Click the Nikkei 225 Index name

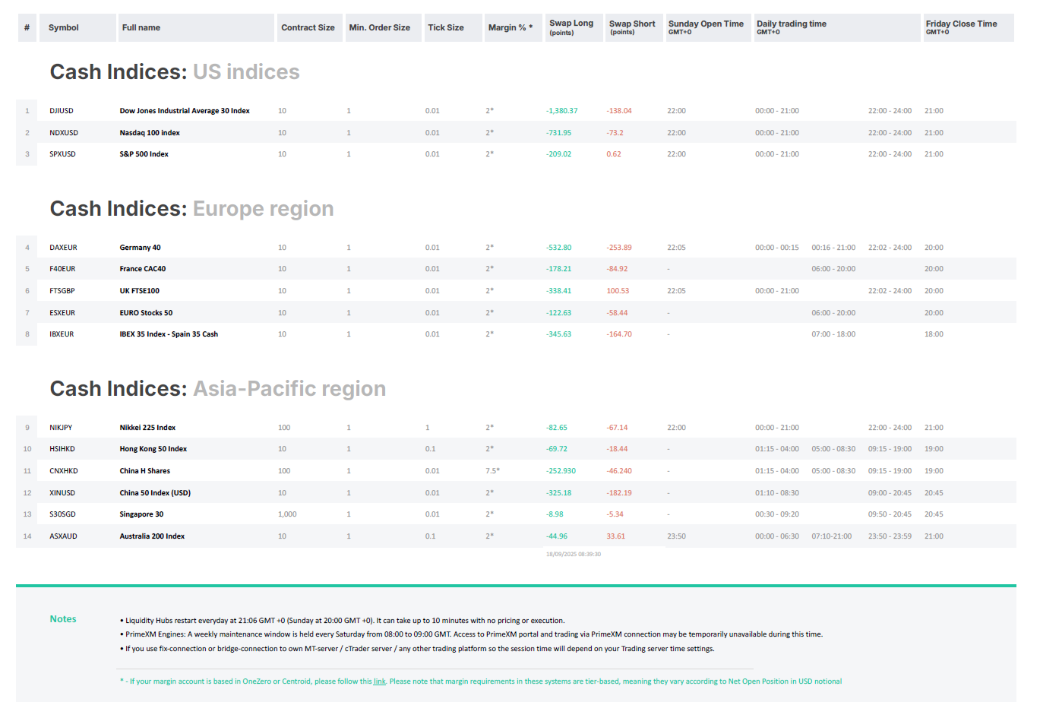point(147,428)
